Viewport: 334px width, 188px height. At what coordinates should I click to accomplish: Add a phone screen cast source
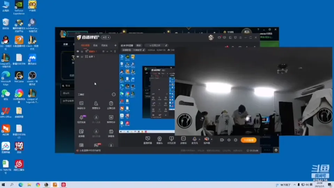click(171, 139)
